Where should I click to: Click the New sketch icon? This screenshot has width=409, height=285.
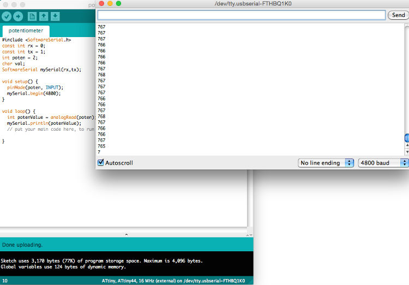32,16
